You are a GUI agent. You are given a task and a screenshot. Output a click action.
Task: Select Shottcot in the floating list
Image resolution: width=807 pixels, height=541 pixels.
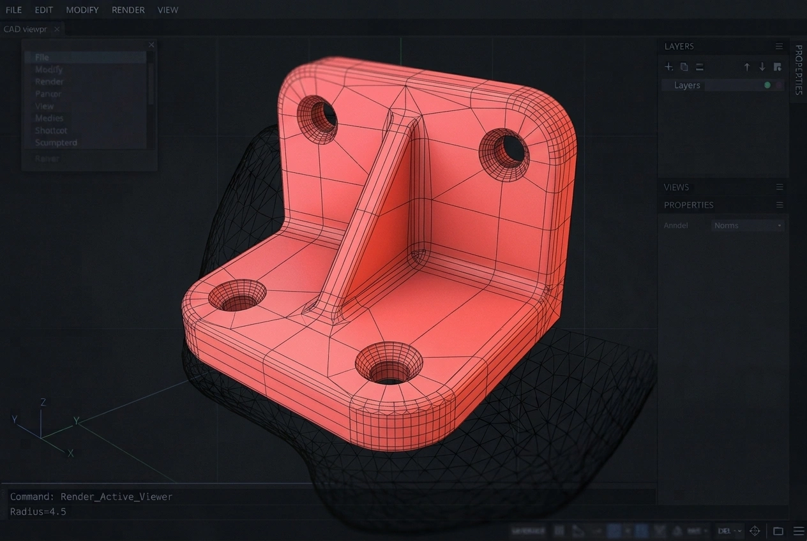point(86,130)
